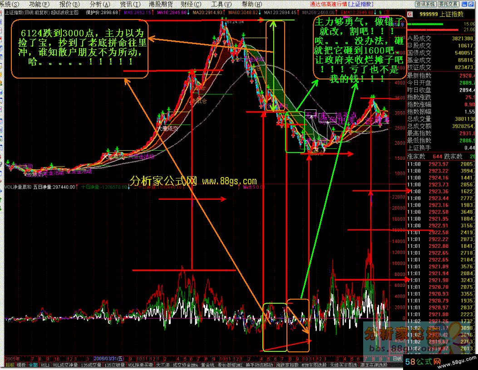This screenshot has width=478, height=370.
Task: Switch to the 指标 tab
Action: [10, 365]
